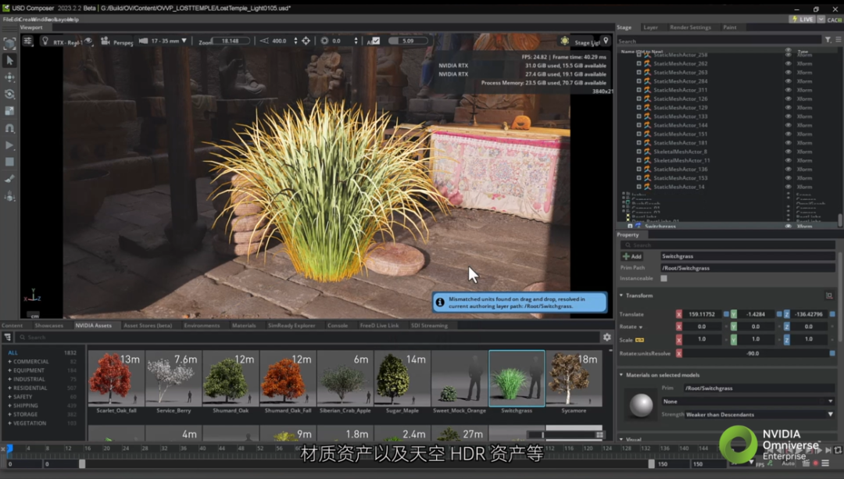
Task: Open the Content tab
Action: pos(12,326)
